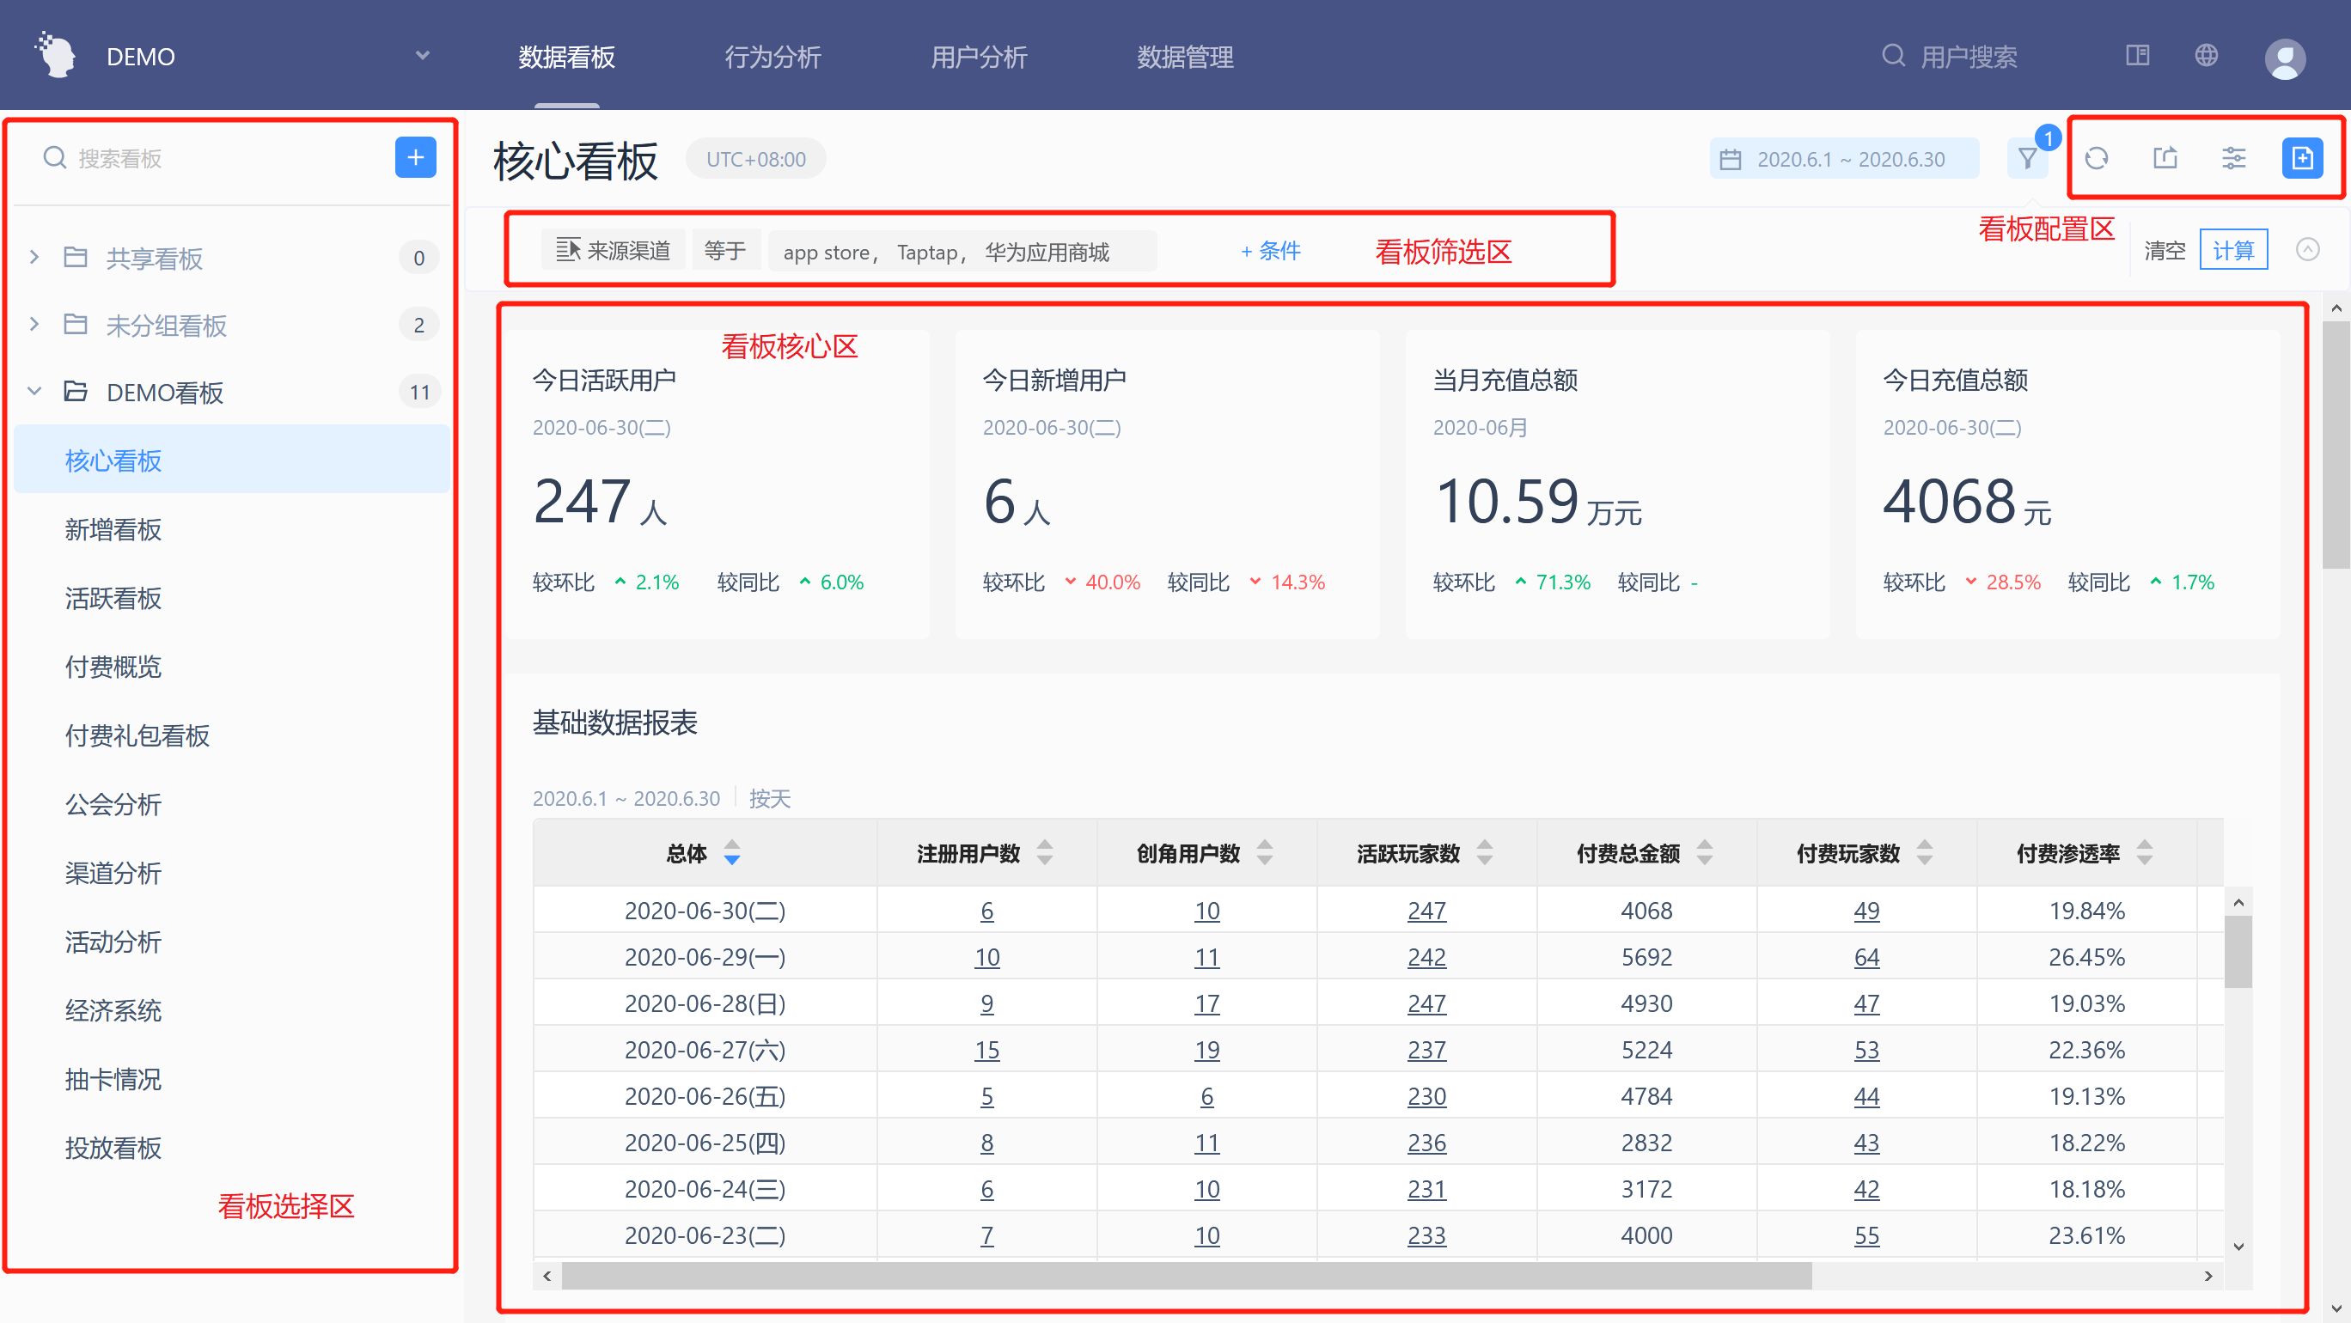Screen dimensions: 2351x1323
Task: Click the table vertical scrollbar thumb
Action: (x=2238, y=952)
